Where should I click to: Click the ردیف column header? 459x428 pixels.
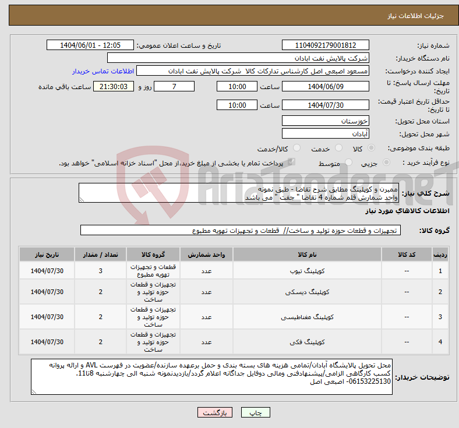[x=440, y=254]
